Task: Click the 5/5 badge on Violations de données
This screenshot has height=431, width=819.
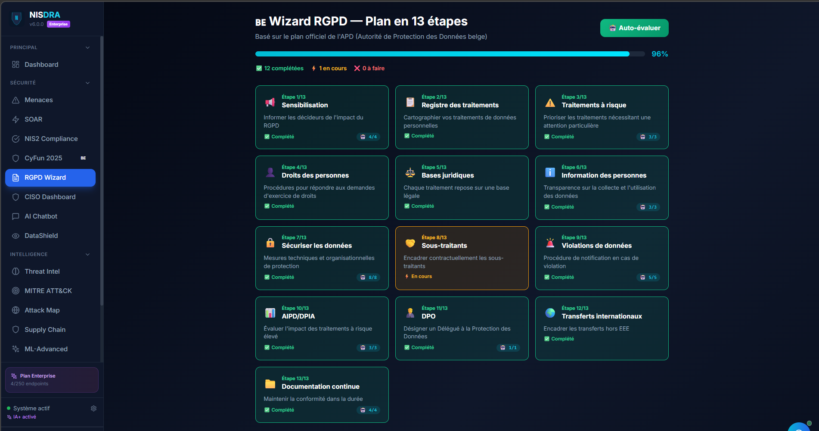Action: [x=648, y=278]
